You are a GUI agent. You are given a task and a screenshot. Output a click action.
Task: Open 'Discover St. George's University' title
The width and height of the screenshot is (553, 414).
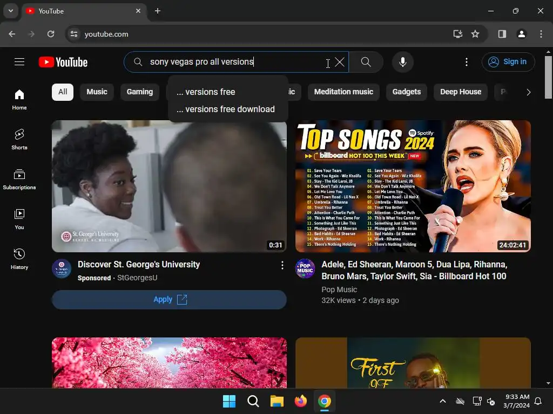click(139, 264)
